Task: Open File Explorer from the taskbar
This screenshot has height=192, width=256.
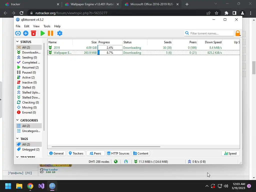Action: point(19,186)
